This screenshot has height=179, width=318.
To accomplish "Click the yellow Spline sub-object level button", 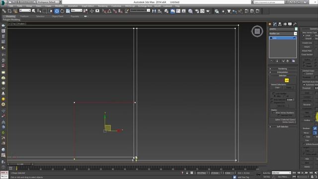I will pos(287,81).
